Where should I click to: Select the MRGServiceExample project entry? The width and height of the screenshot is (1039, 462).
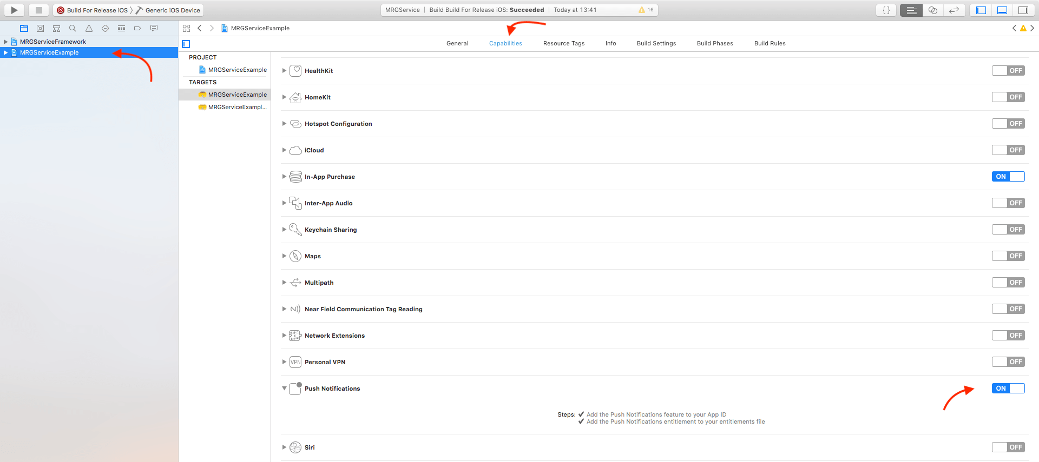(233, 70)
